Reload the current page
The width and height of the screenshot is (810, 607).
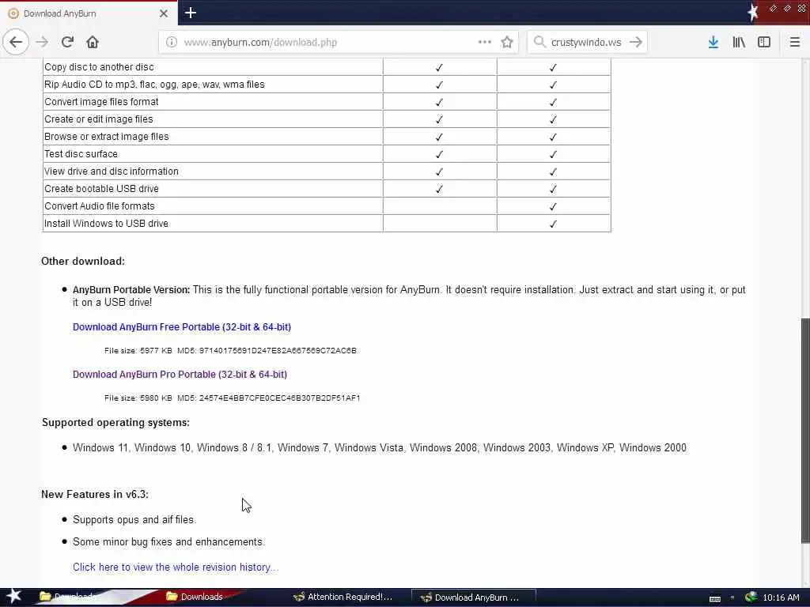[x=67, y=43]
